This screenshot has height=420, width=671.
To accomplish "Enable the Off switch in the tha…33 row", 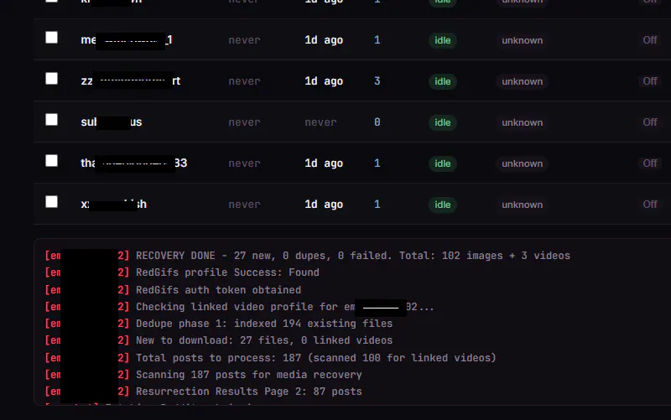I will click(x=649, y=163).
